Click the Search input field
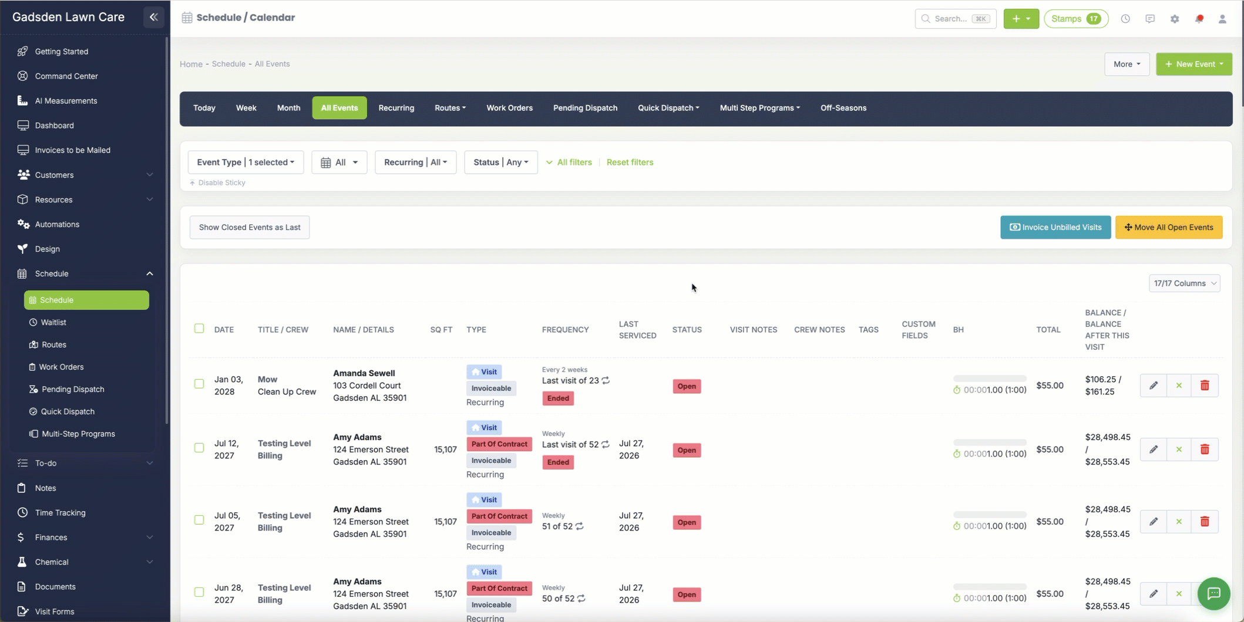This screenshot has width=1244, height=622. 955,19
